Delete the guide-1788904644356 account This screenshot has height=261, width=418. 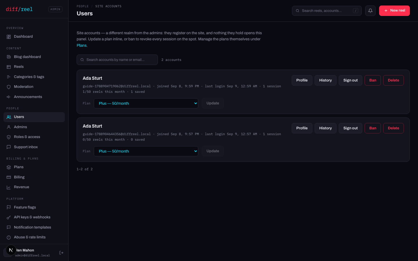coord(393,128)
